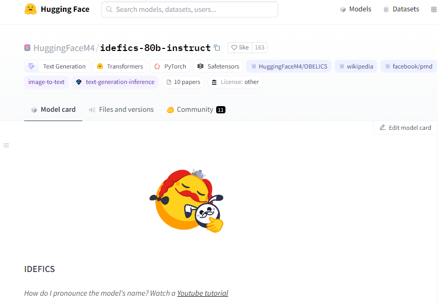Click Edit model card button
This screenshot has width=438, height=305.
tap(406, 128)
